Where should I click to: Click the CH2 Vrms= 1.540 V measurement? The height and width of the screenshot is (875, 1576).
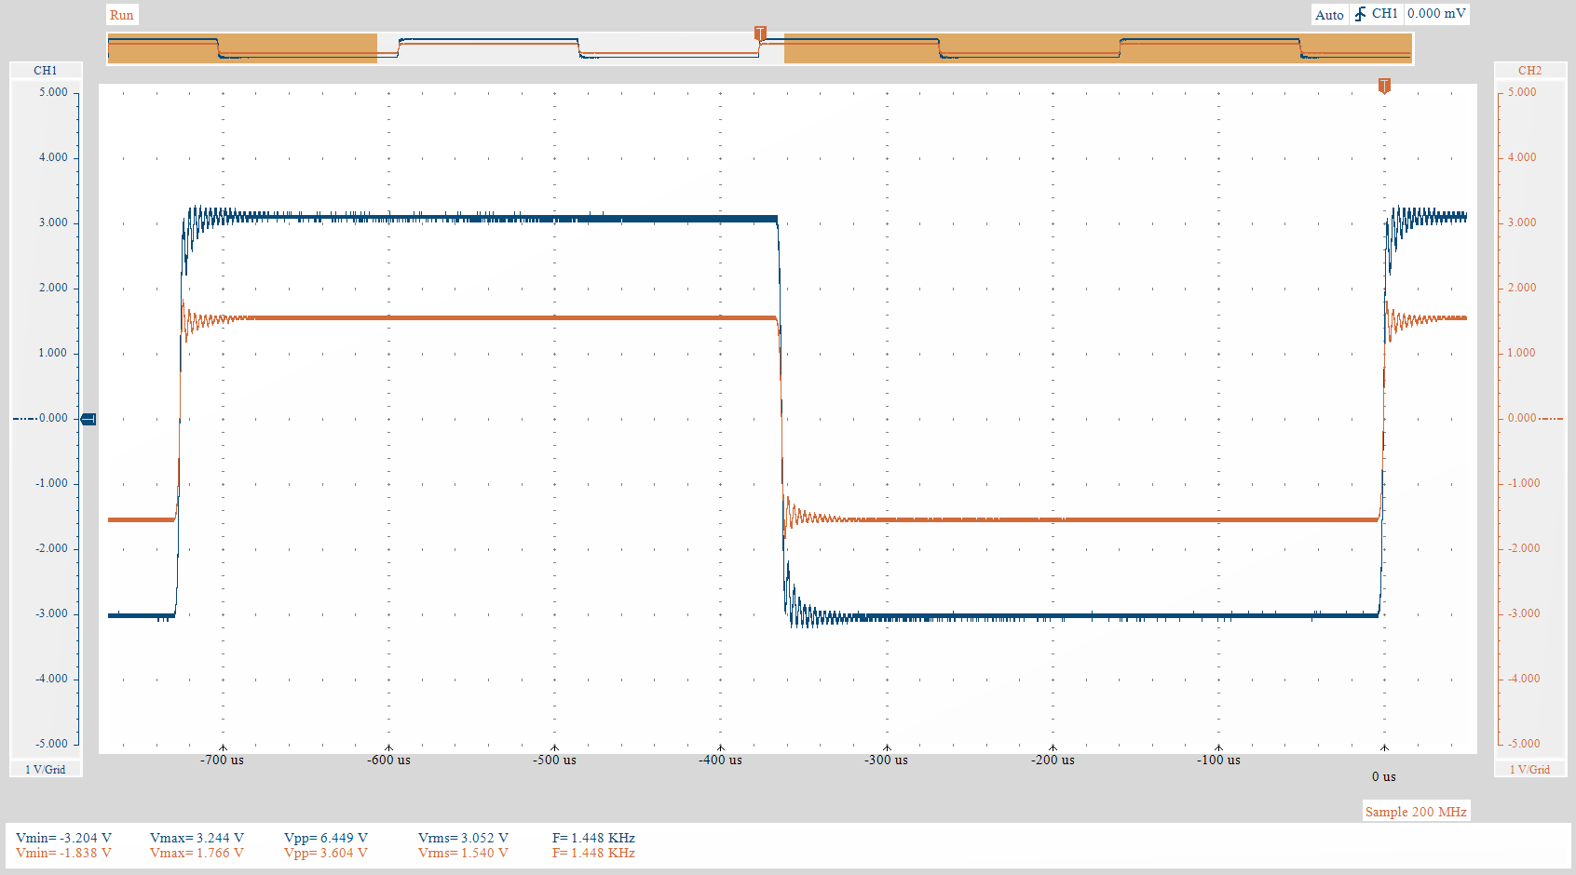(x=463, y=853)
